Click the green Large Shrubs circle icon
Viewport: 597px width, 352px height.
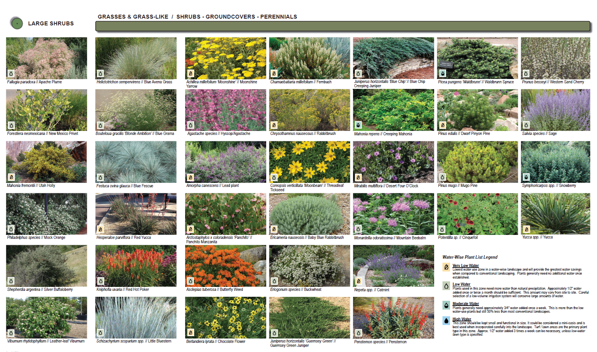pyautogui.click(x=17, y=23)
